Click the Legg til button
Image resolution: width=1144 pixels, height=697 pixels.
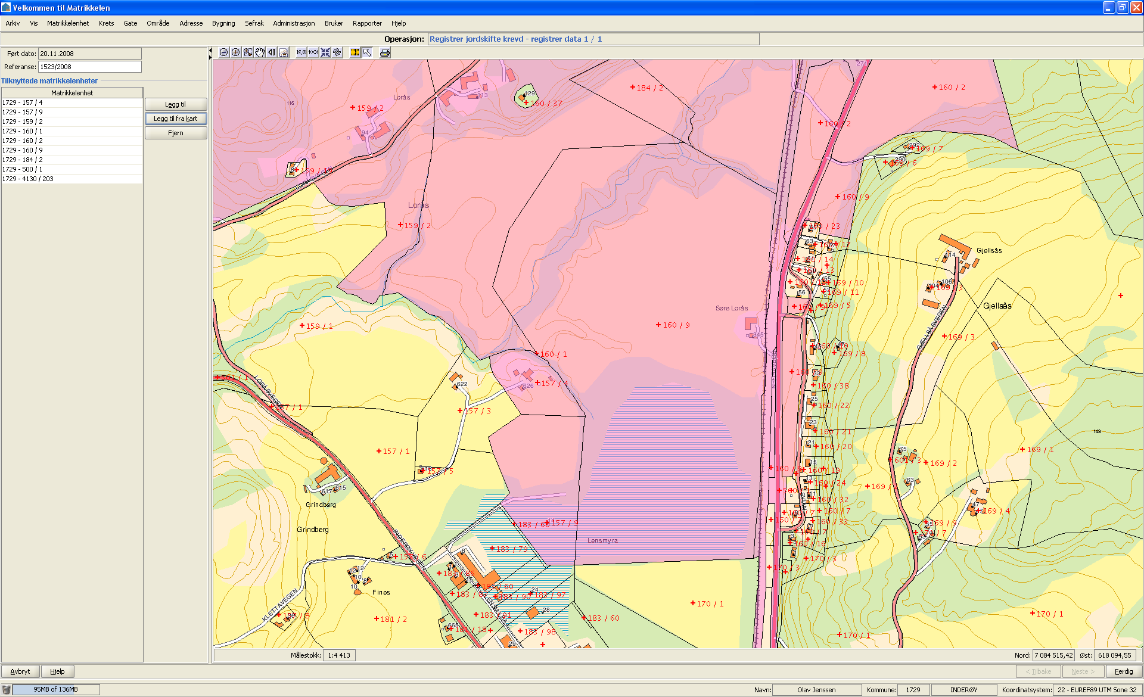pyautogui.click(x=176, y=104)
